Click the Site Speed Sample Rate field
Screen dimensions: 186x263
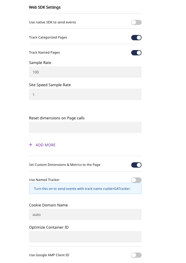[85, 94]
